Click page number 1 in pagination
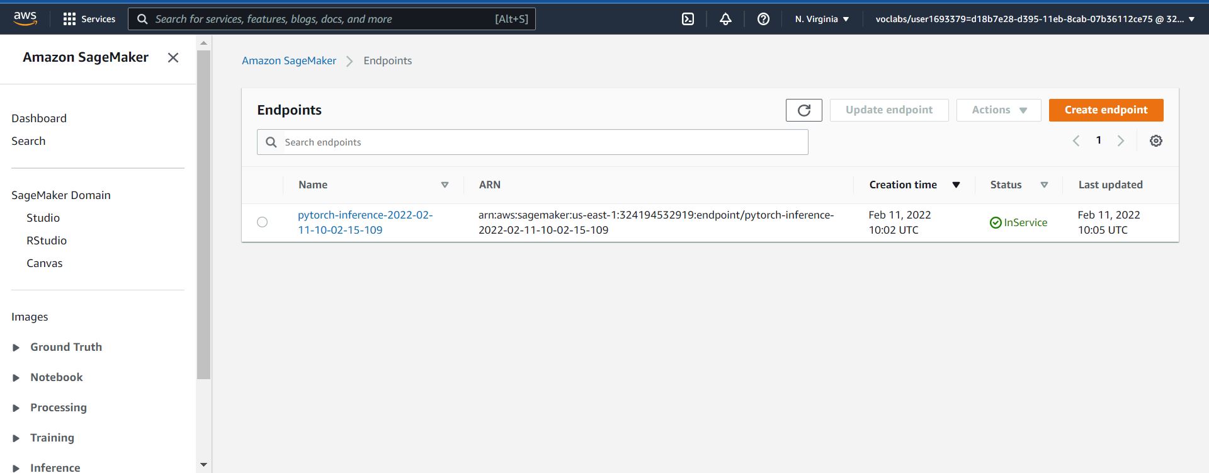Image resolution: width=1209 pixels, height=473 pixels. click(x=1099, y=140)
